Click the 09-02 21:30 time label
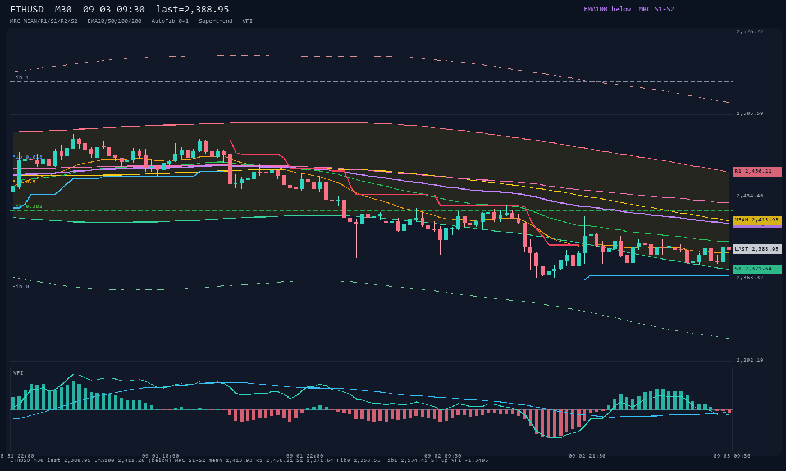This screenshot has width=786, height=471. pos(587,456)
